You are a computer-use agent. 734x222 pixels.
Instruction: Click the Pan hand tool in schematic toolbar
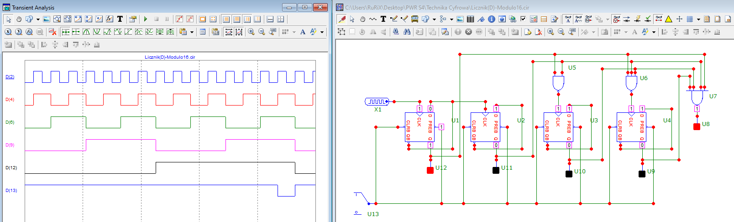point(362,19)
